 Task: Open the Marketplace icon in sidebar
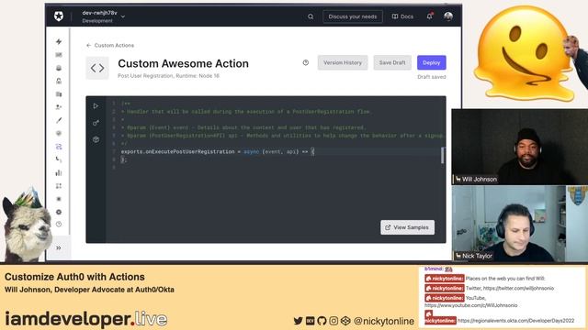pos(59,185)
